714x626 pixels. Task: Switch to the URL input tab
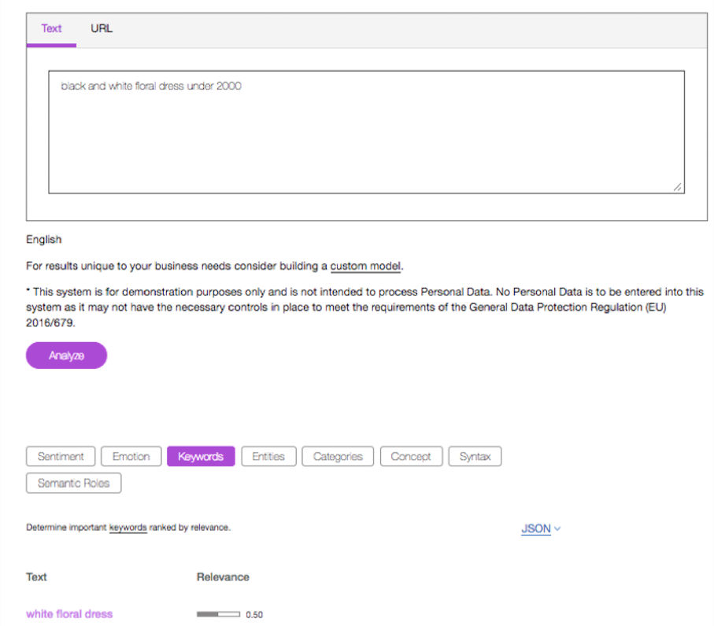click(101, 28)
